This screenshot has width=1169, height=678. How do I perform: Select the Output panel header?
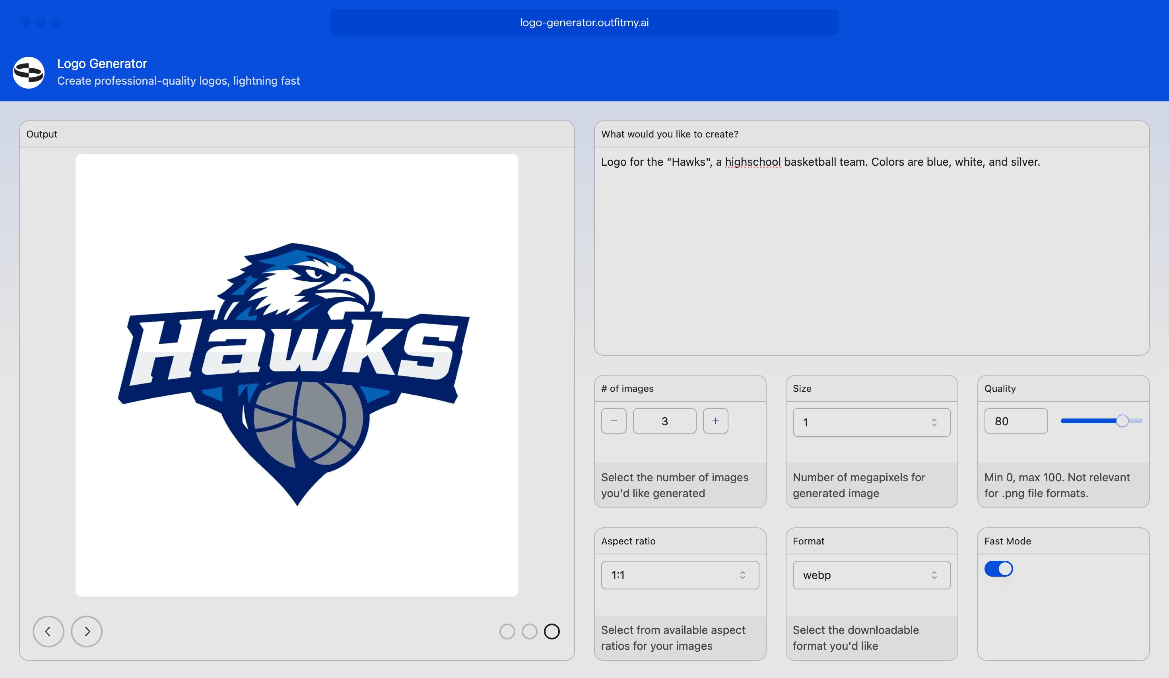pos(42,134)
